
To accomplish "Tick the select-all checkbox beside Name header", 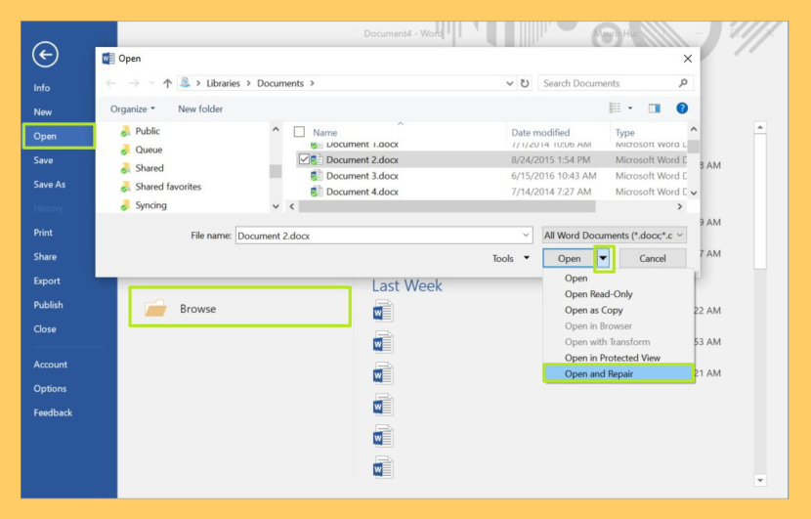I will [300, 132].
